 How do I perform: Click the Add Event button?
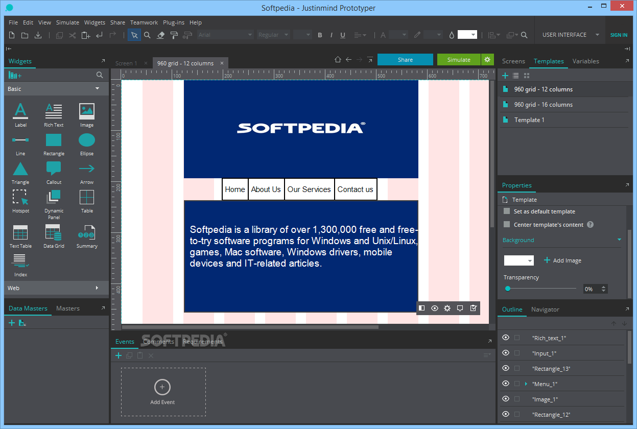pos(162,392)
